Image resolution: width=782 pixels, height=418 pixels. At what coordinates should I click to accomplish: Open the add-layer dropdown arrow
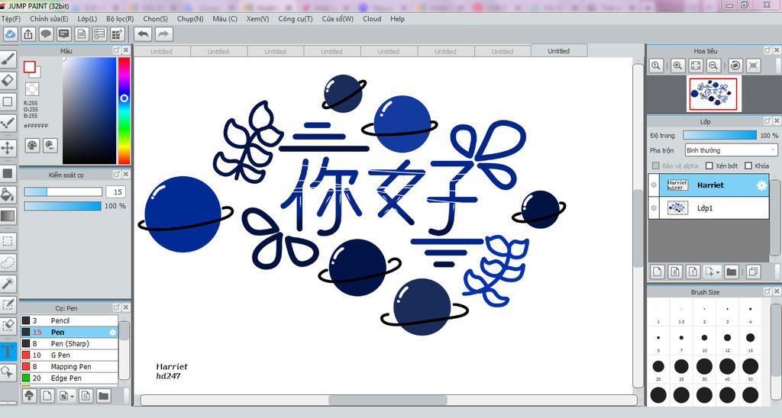[x=718, y=272]
